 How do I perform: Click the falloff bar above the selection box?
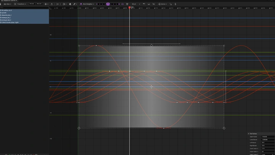pyautogui.click(x=151, y=44)
